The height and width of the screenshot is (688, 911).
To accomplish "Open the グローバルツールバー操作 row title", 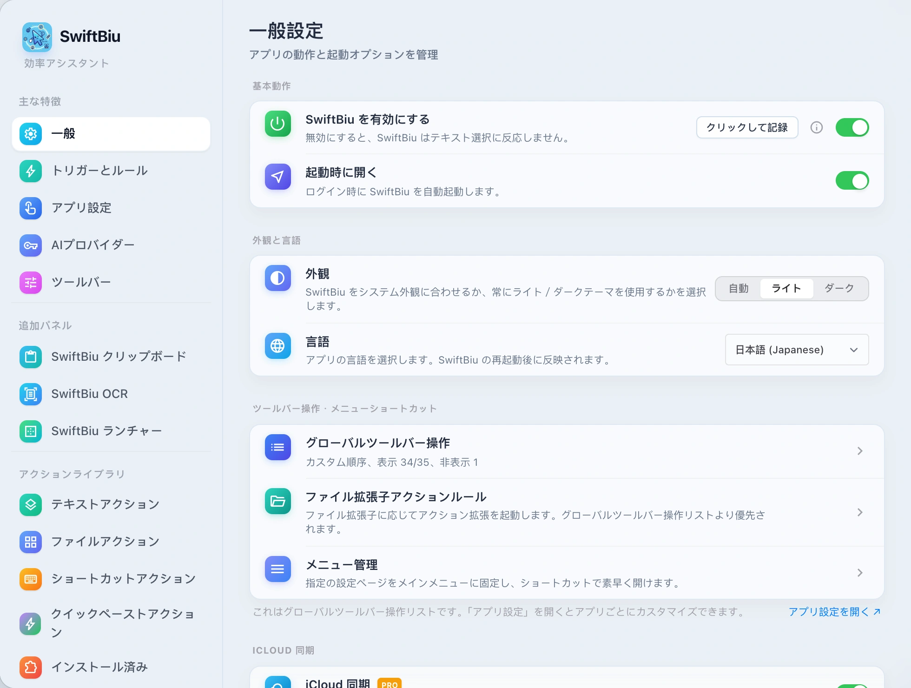I will [377, 443].
